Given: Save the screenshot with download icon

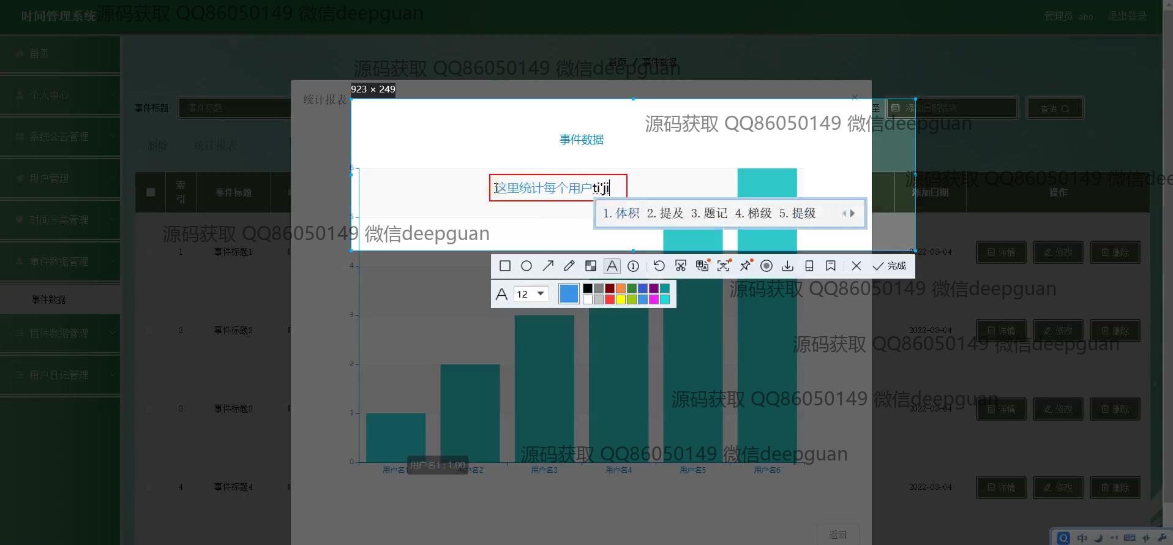Looking at the screenshot, I should (x=788, y=266).
